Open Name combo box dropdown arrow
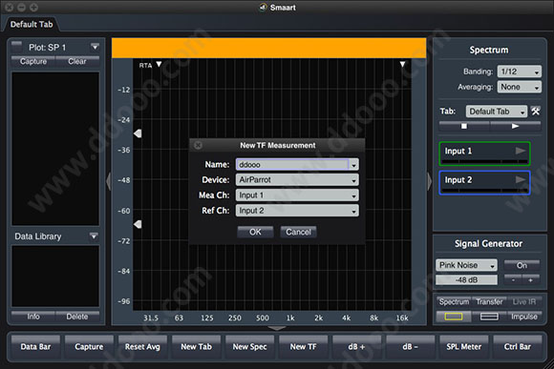 coord(353,165)
